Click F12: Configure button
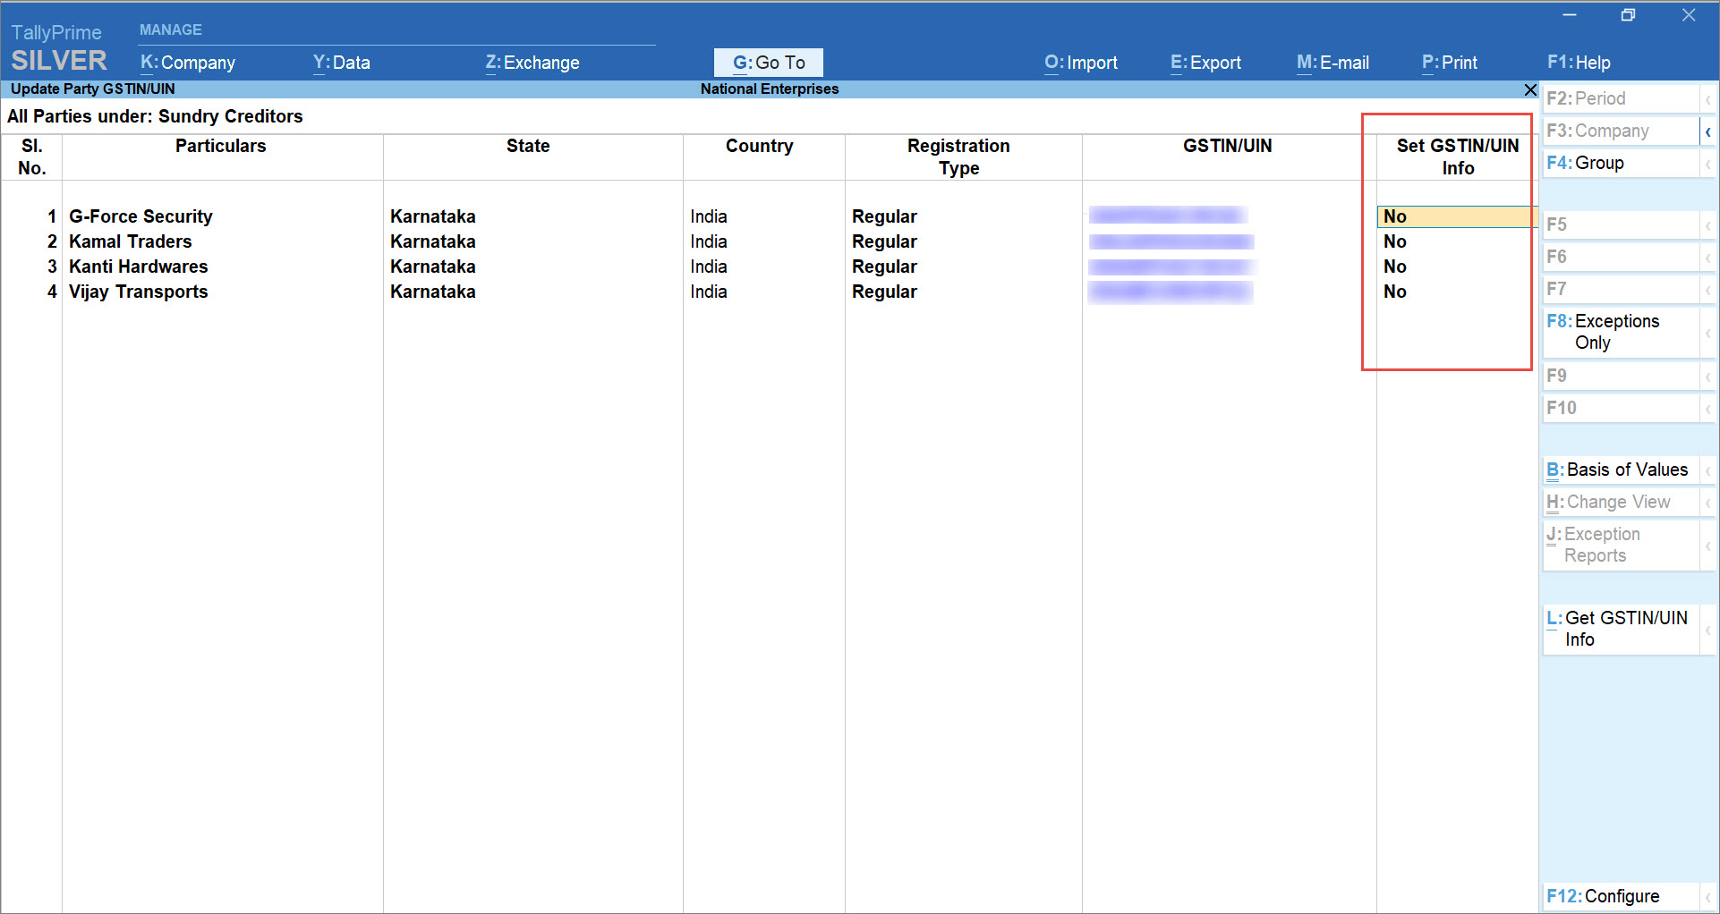This screenshot has height=914, width=1720. pyautogui.click(x=1621, y=896)
